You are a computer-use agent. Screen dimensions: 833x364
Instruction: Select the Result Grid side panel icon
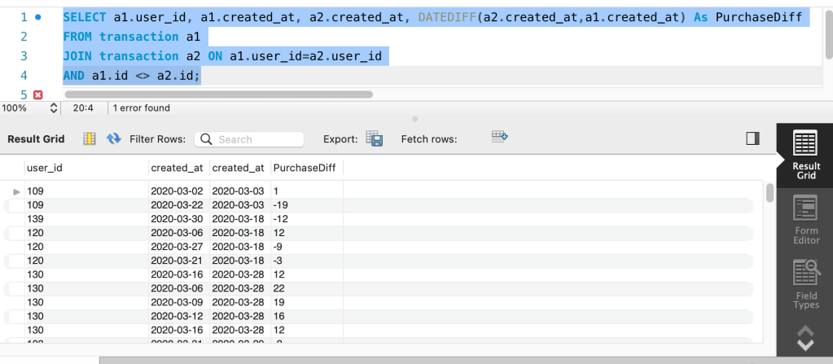click(x=805, y=155)
